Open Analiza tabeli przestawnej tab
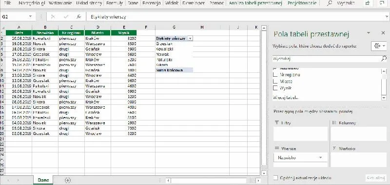 click(x=255, y=3)
